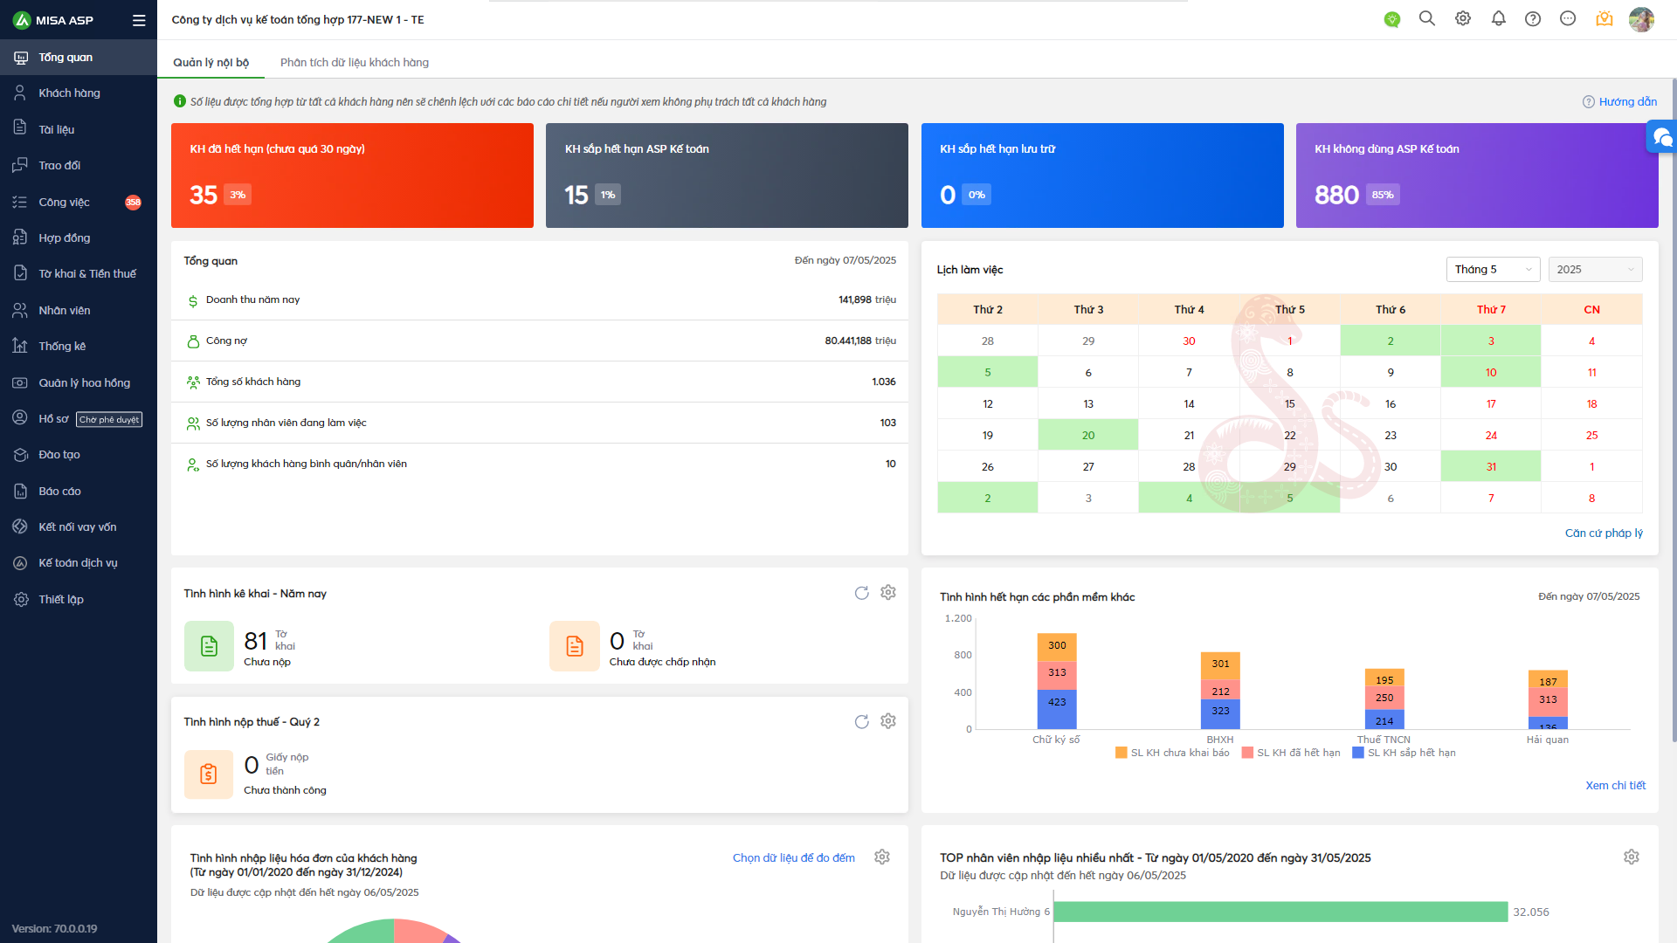Open settings gear in top bar

point(1463,18)
